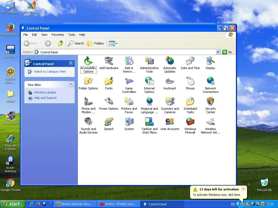
Task: Open Regional and Language options
Action: [x=149, y=105]
